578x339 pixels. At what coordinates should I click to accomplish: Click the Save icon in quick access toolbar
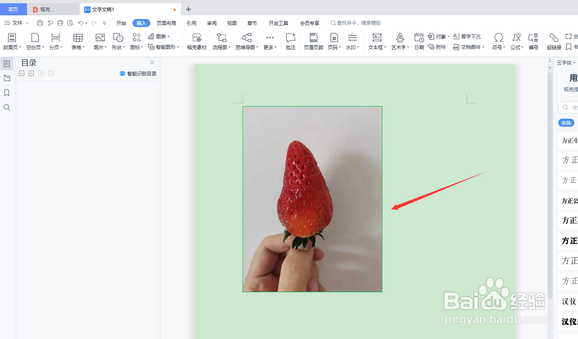pyautogui.click(x=40, y=23)
